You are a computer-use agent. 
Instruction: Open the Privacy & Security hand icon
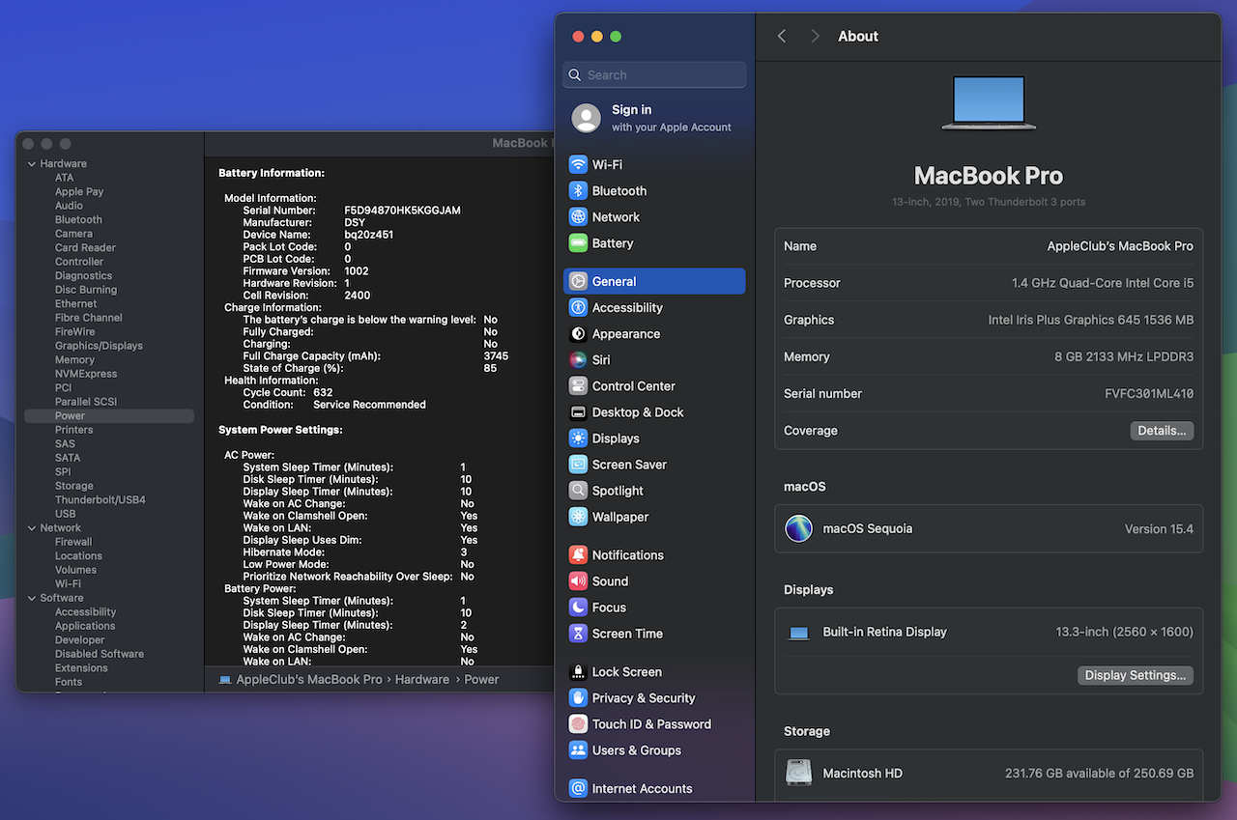(x=578, y=697)
